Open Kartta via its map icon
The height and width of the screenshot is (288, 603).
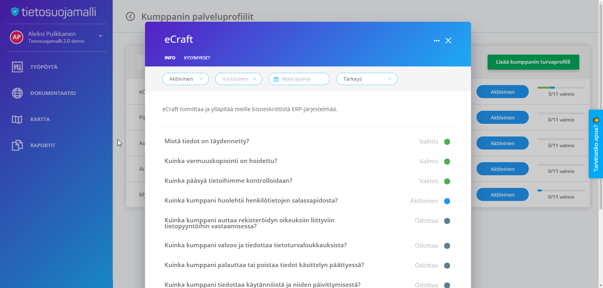17,119
